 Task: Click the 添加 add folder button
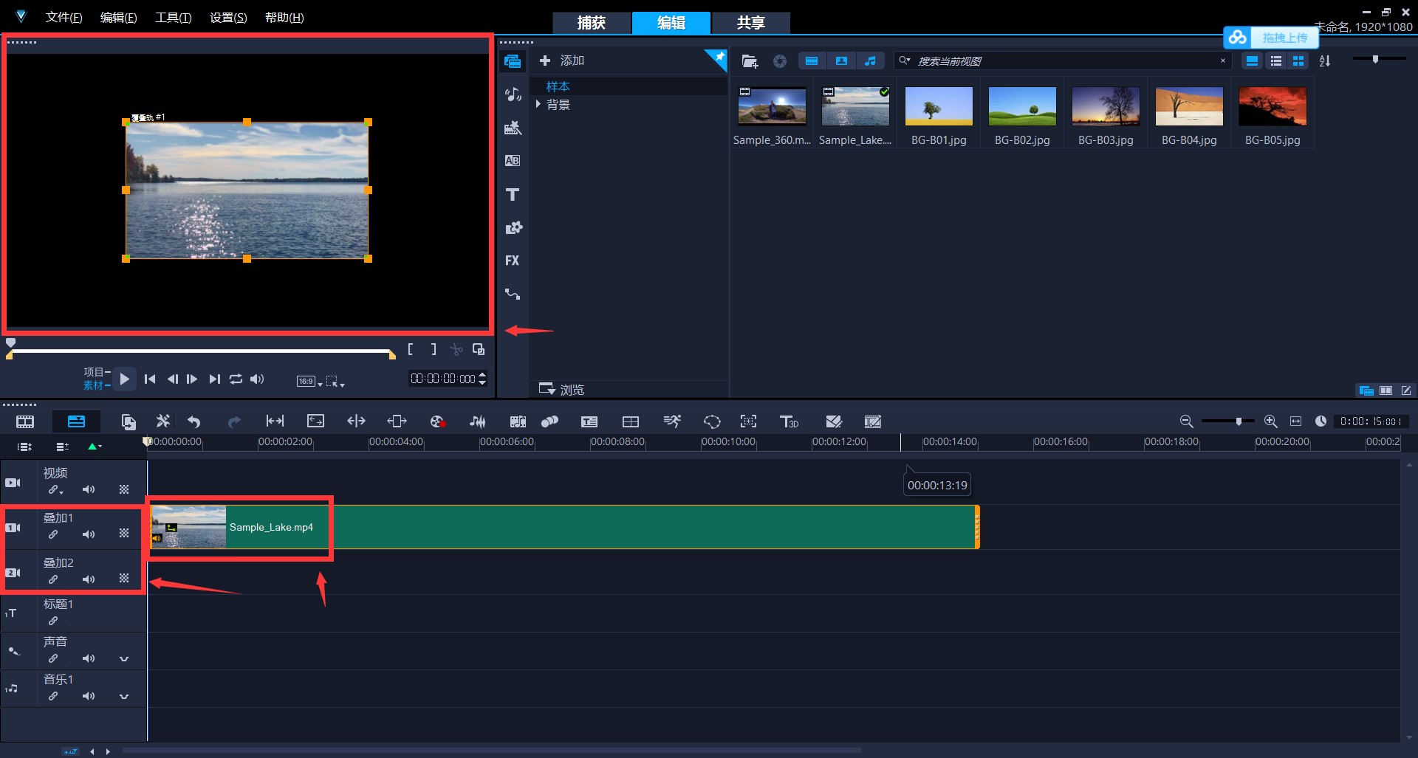562,61
